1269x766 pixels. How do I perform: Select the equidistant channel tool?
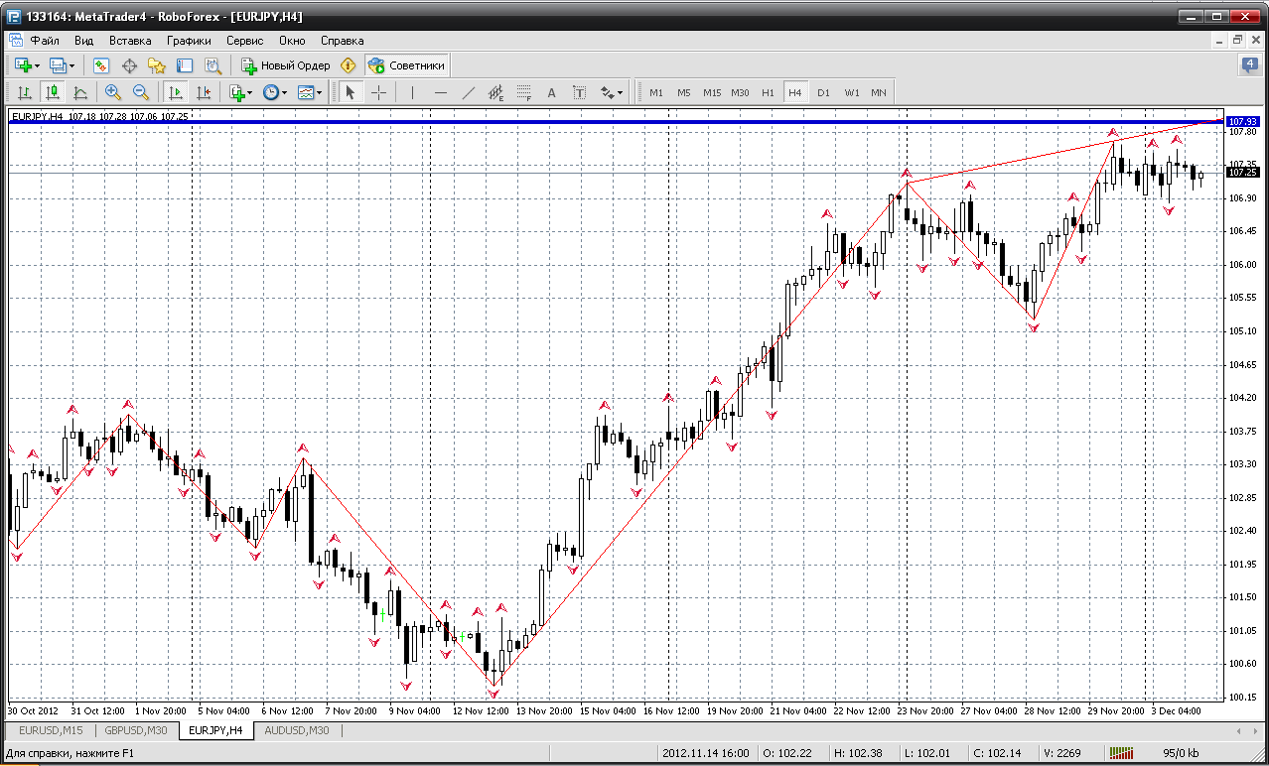[496, 92]
